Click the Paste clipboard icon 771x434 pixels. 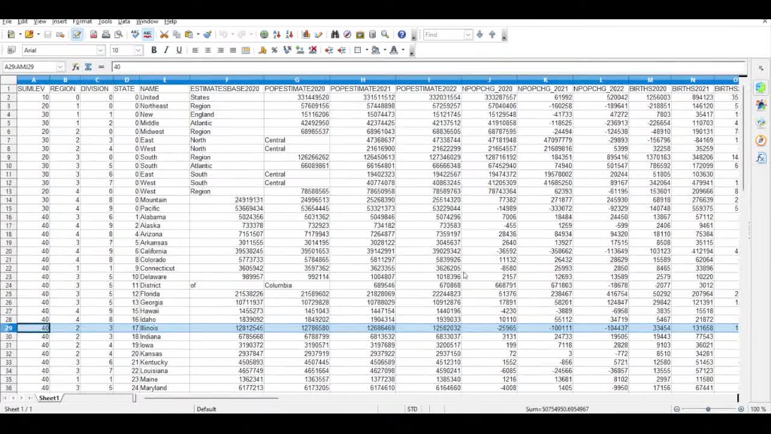coord(189,34)
